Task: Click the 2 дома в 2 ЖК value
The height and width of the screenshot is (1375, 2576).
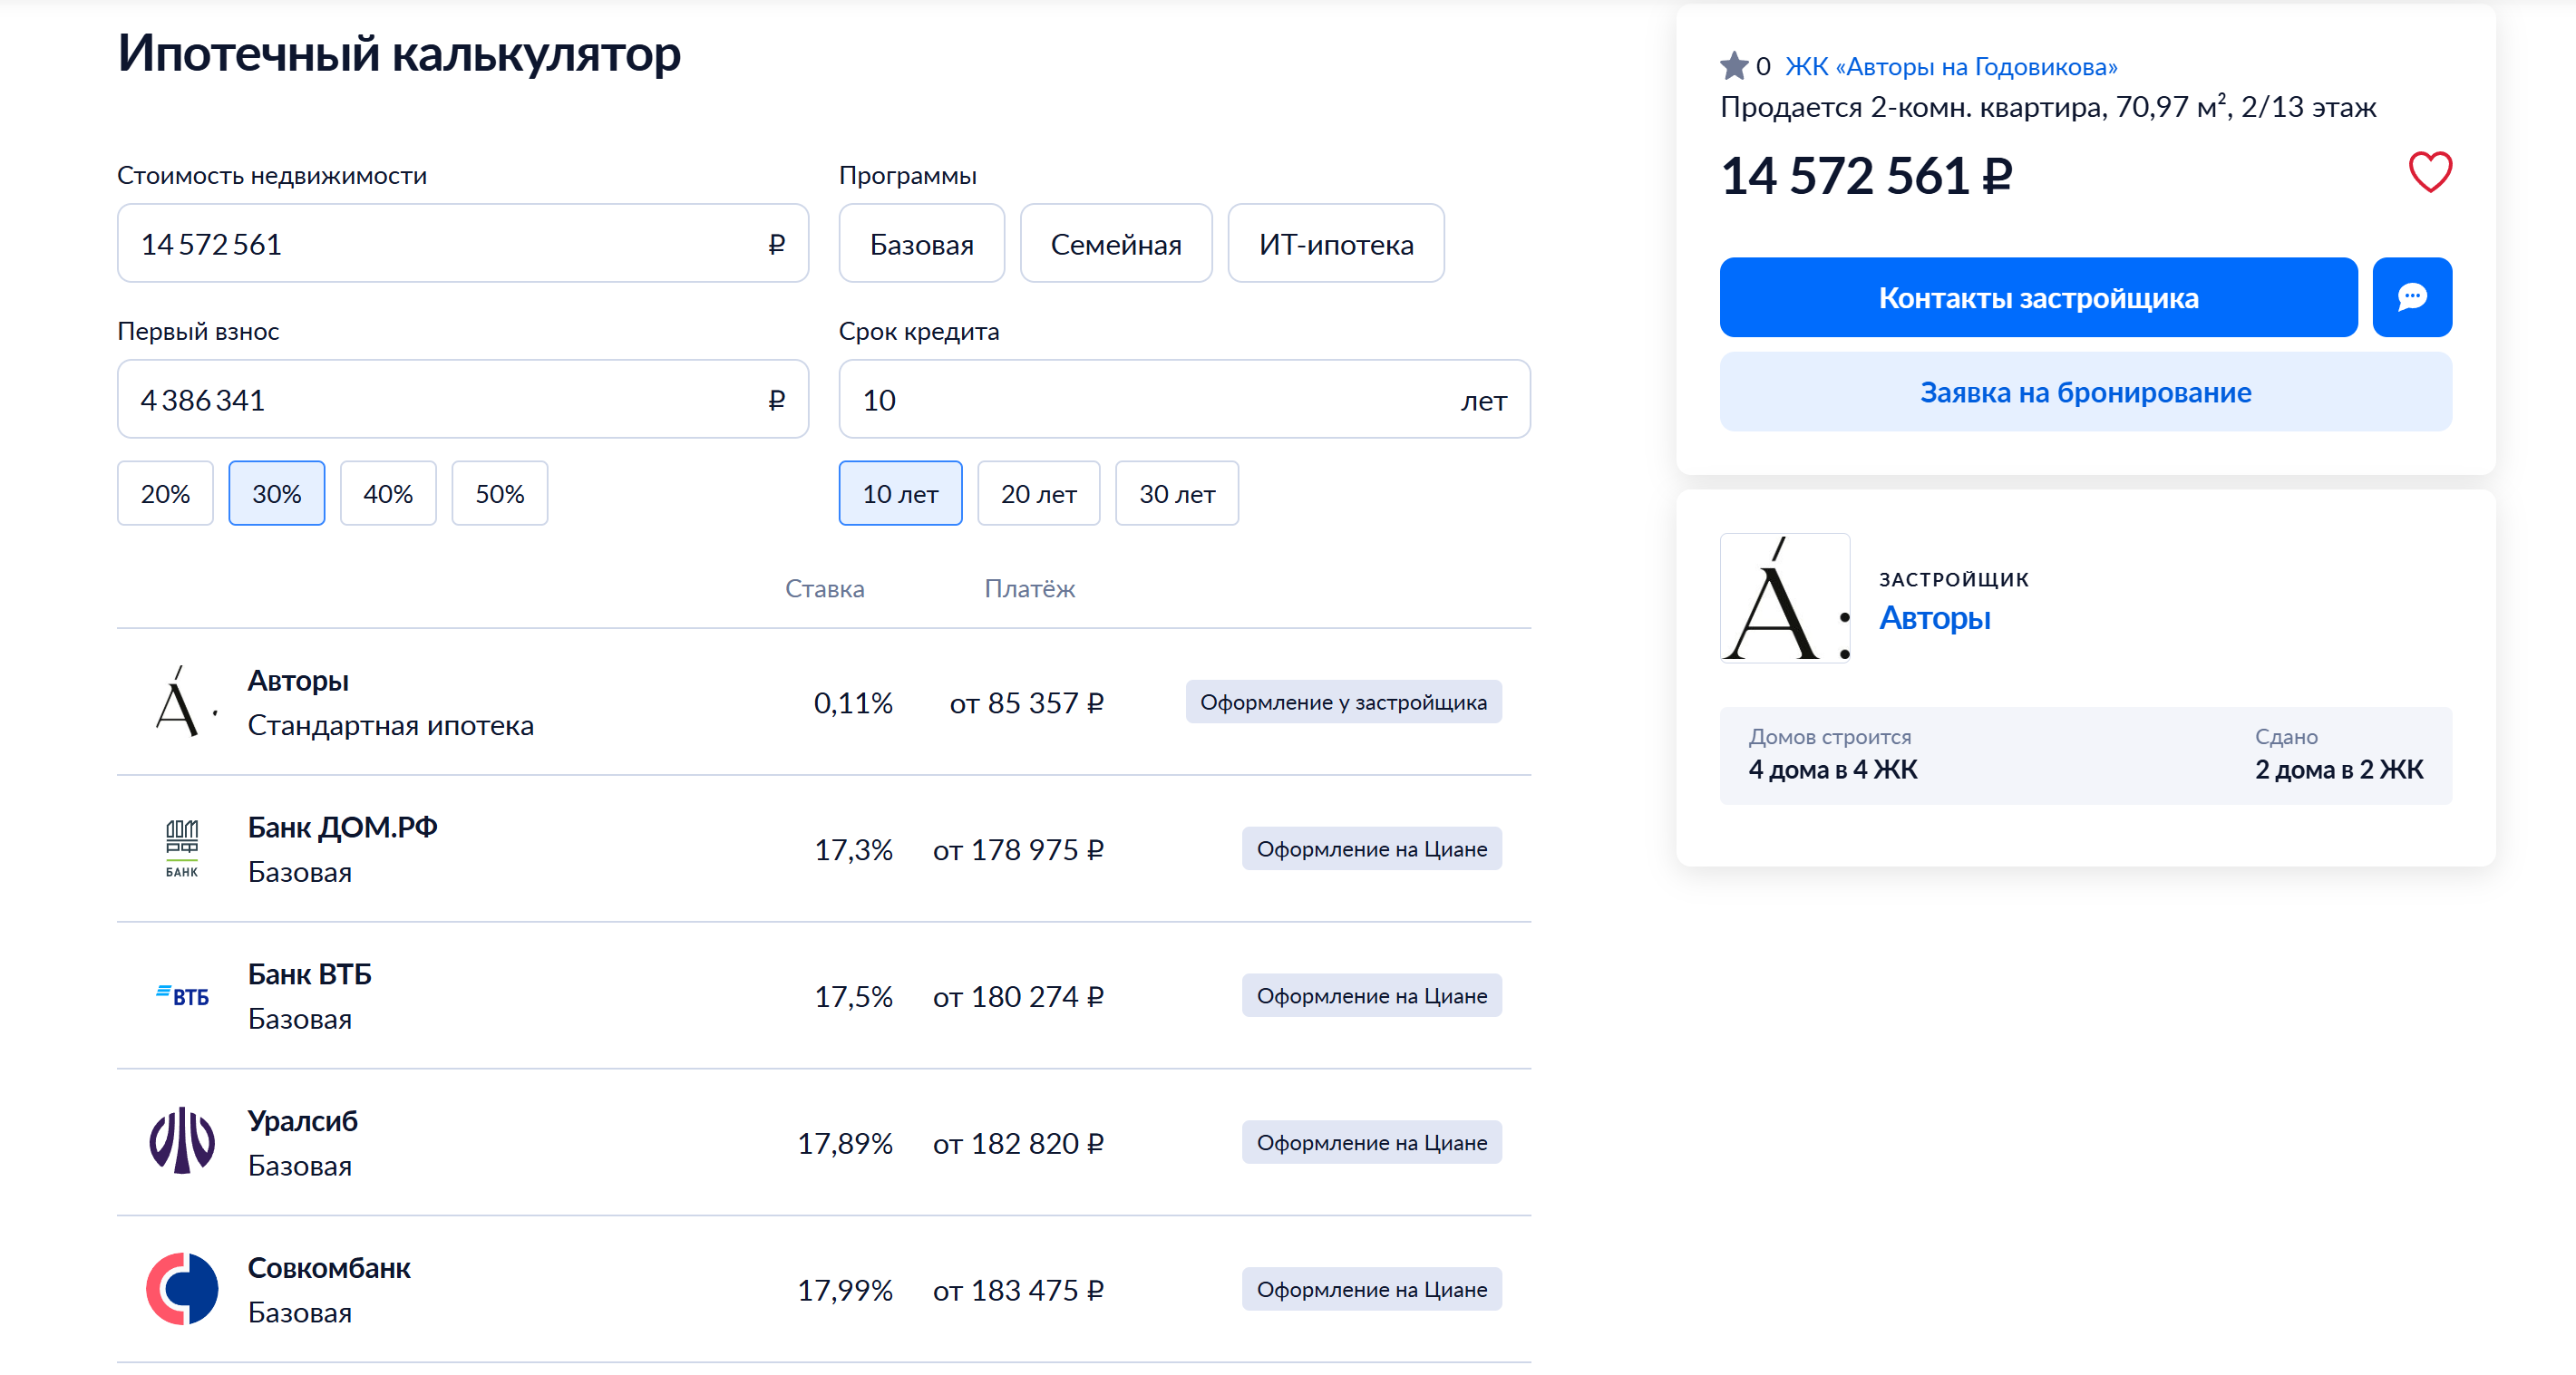Action: [2339, 769]
